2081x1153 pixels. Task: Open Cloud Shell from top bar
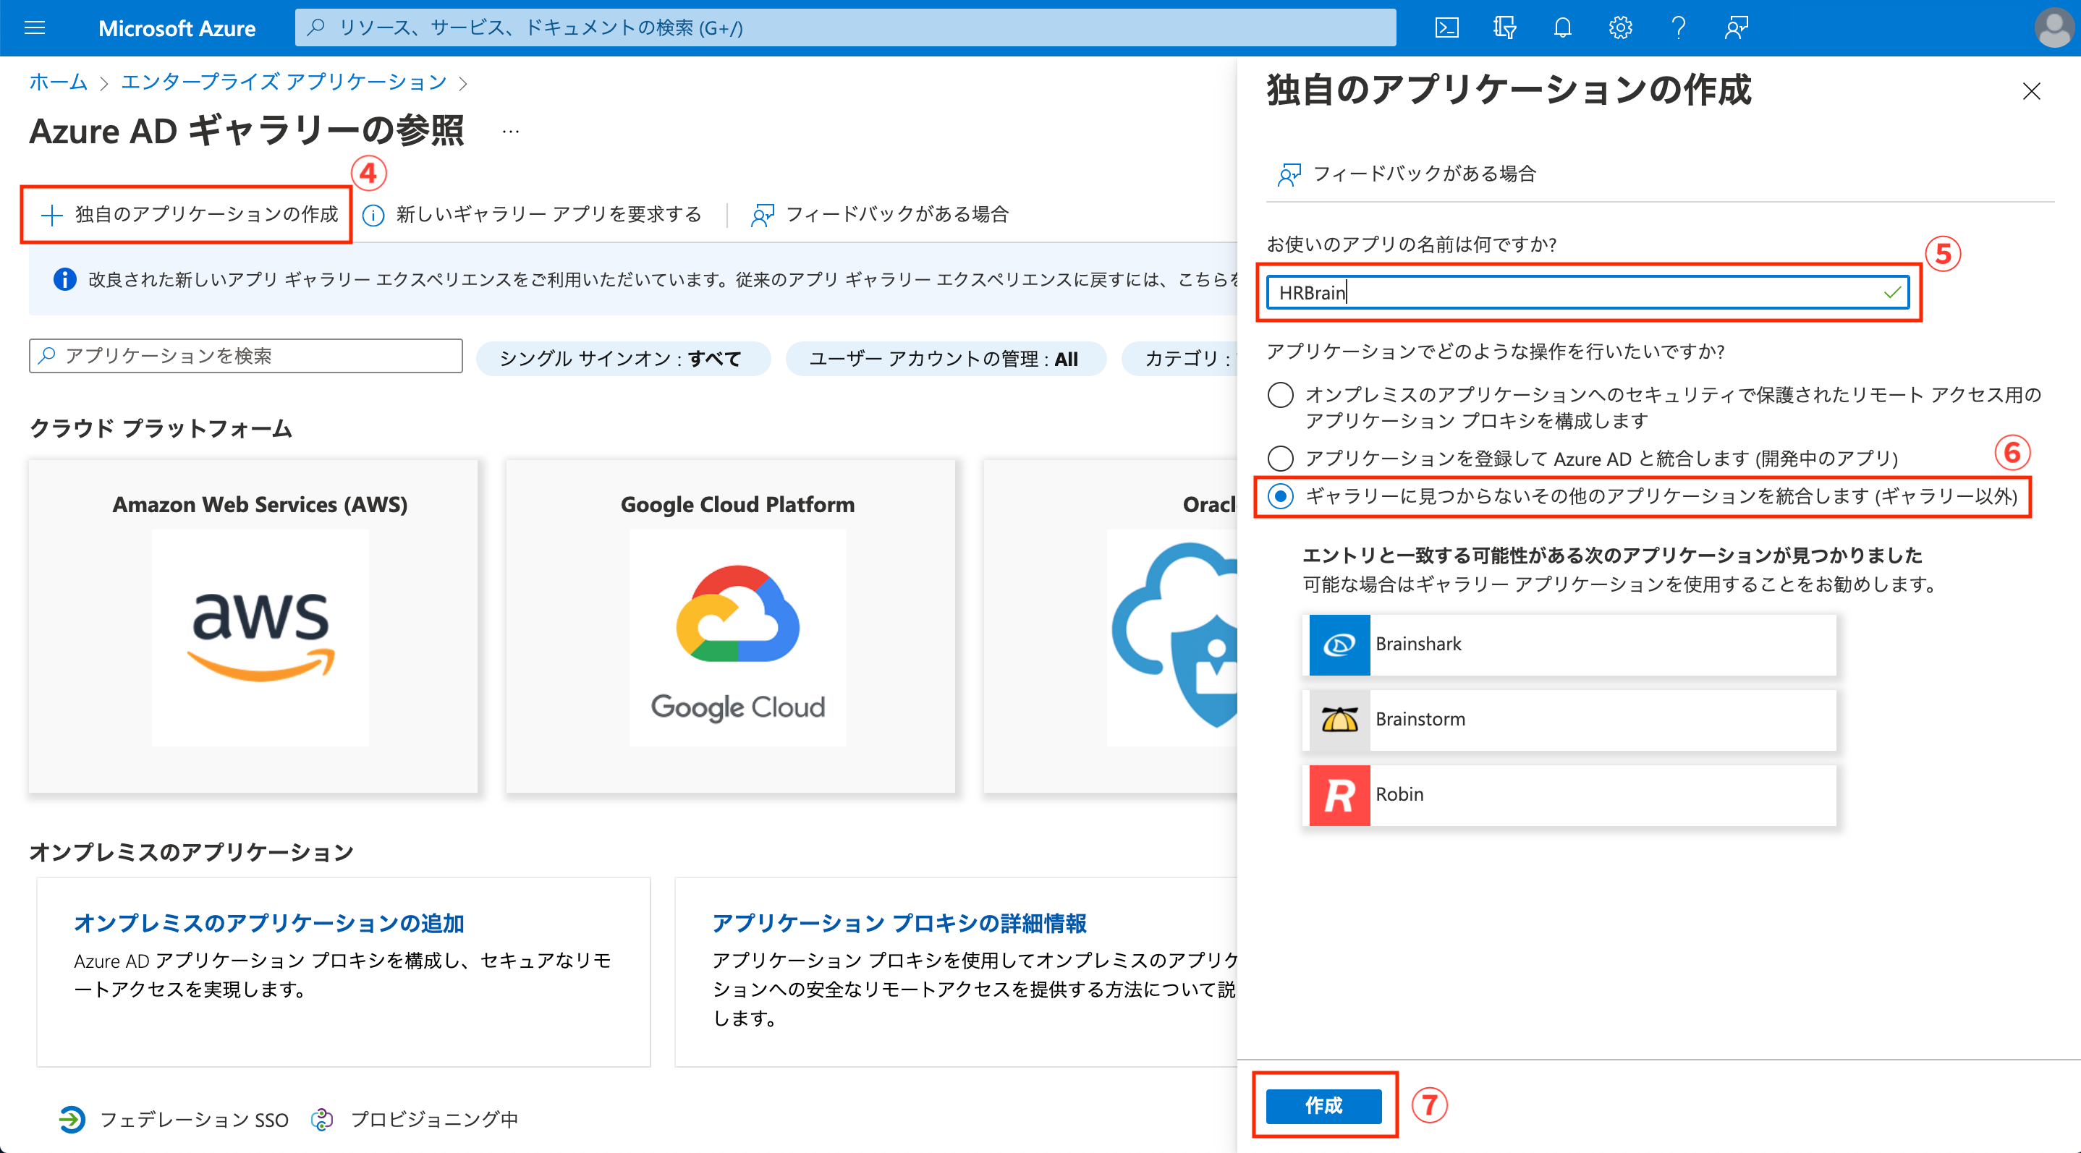1446,28
